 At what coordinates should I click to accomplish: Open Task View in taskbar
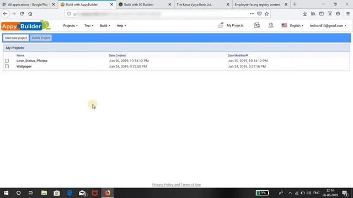31,193
